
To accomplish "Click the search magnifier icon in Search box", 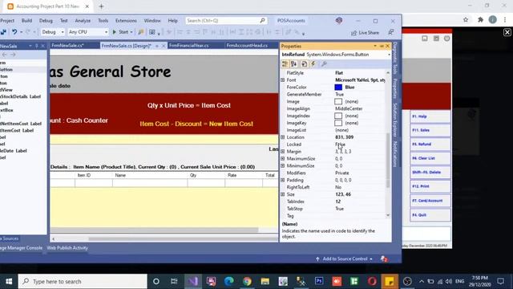I will pyautogui.click(x=262, y=20).
